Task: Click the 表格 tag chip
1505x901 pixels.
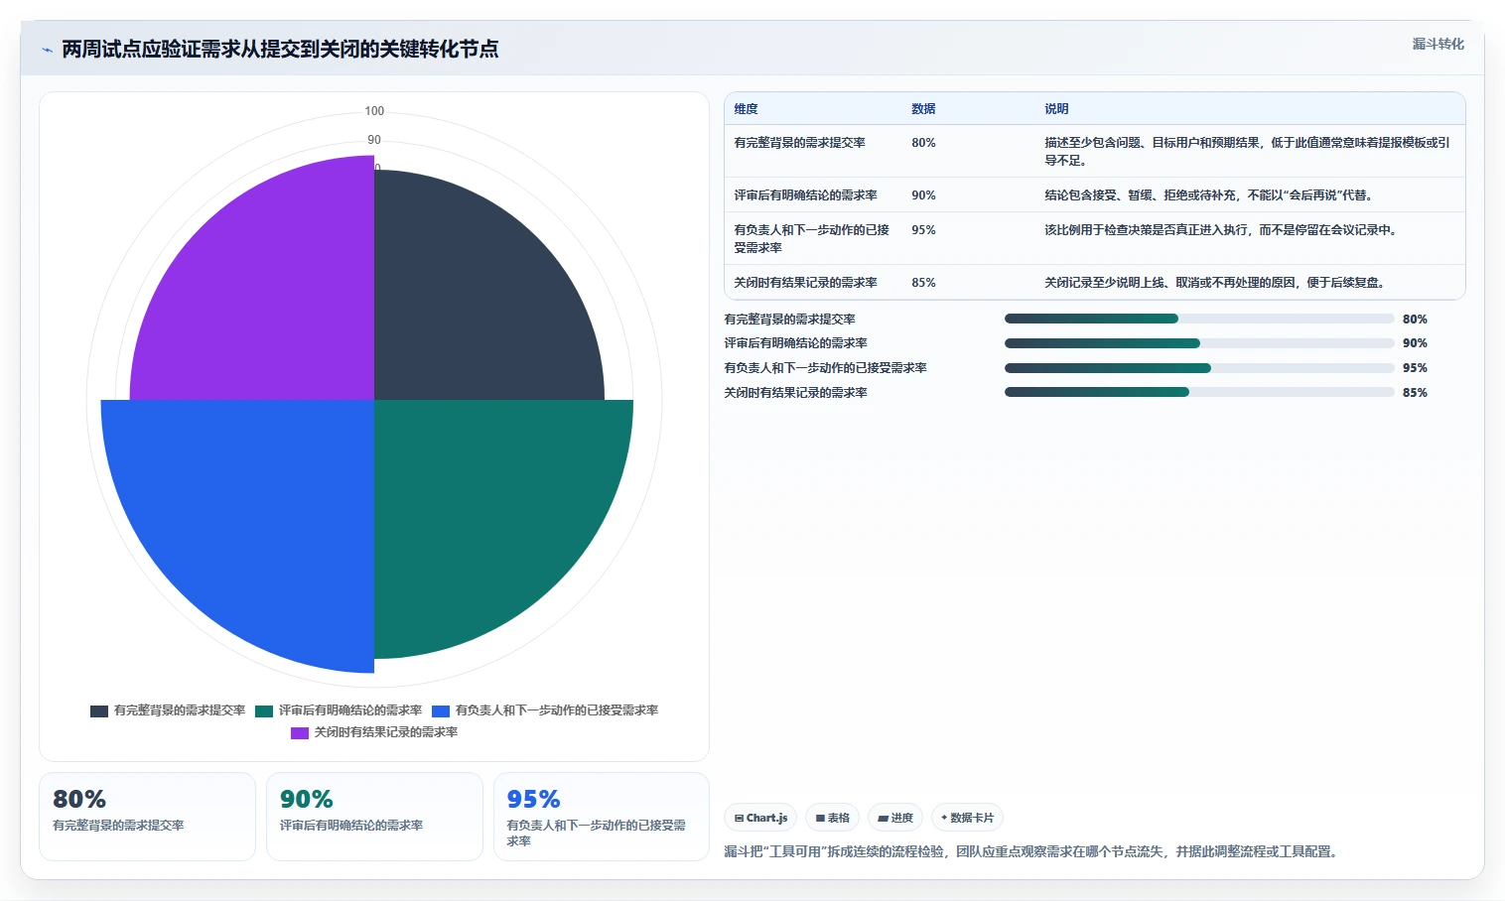Action: tap(832, 818)
